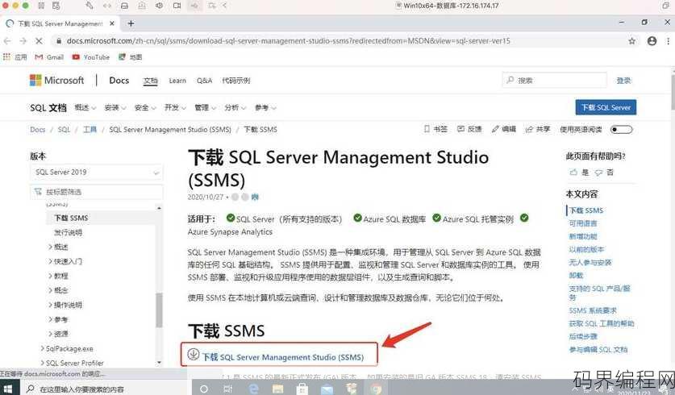Click the Microsoft logo
This screenshot has width=675, height=395.
pos(56,80)
